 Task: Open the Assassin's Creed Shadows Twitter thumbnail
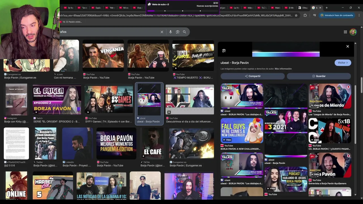[45, 144]
